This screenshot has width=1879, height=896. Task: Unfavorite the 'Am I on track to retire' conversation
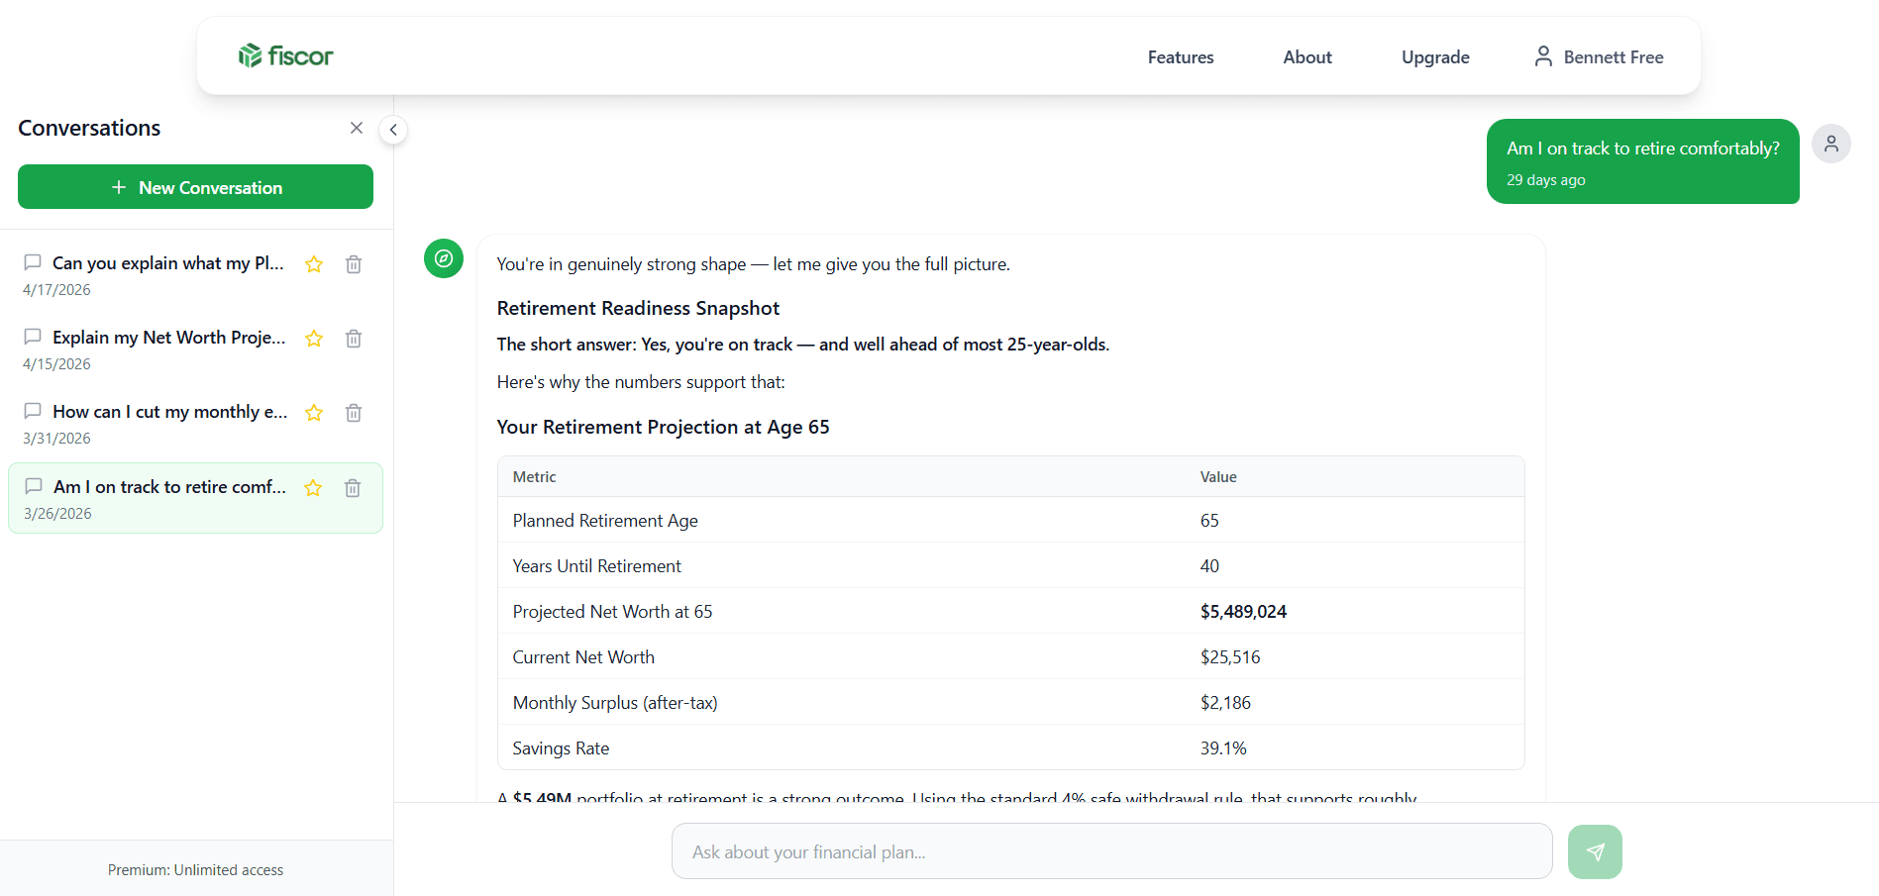pyautogui.click(x=313, y=488)
